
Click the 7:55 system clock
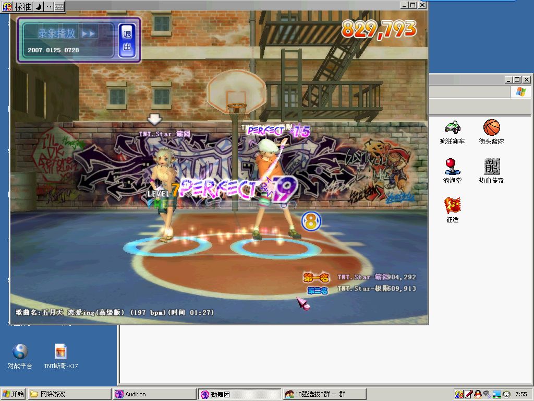(521, 394)
